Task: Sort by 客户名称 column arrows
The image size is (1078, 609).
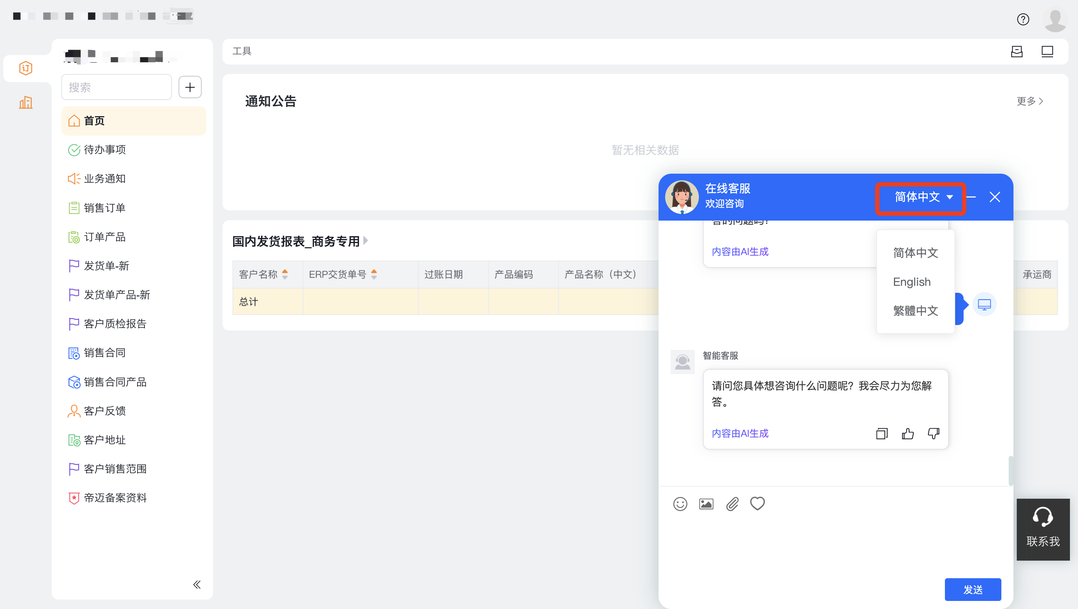Action: click(x=285, y=274)
